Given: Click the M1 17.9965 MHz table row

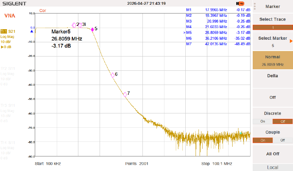Looking at the screenshot, I should (218, 10).
